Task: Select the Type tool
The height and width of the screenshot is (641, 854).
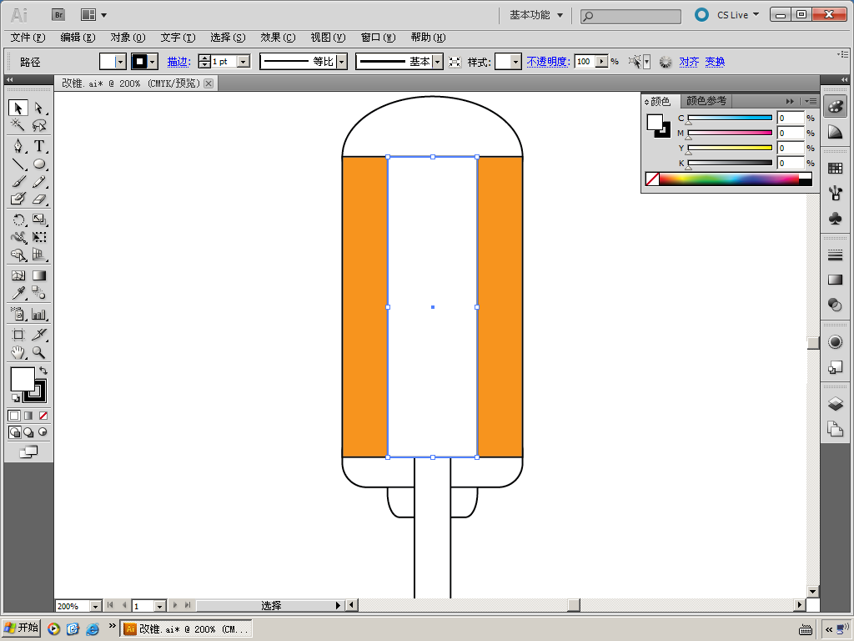Action: coord(38,146)
